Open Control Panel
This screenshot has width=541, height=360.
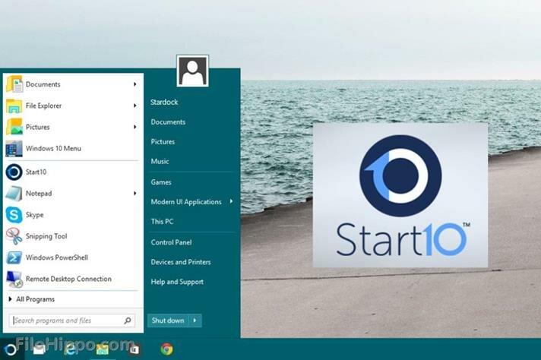tap(171, 242)
